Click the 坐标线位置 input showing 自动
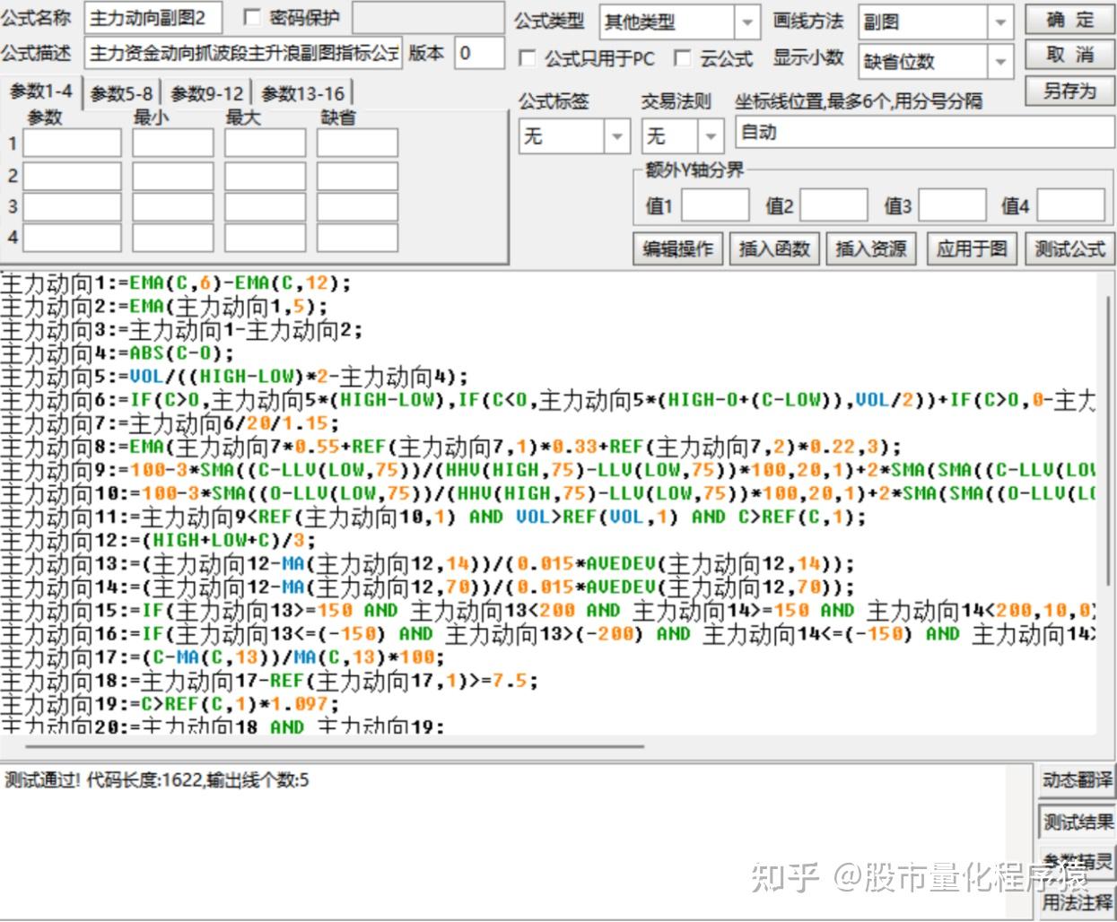 click(924, 132)
